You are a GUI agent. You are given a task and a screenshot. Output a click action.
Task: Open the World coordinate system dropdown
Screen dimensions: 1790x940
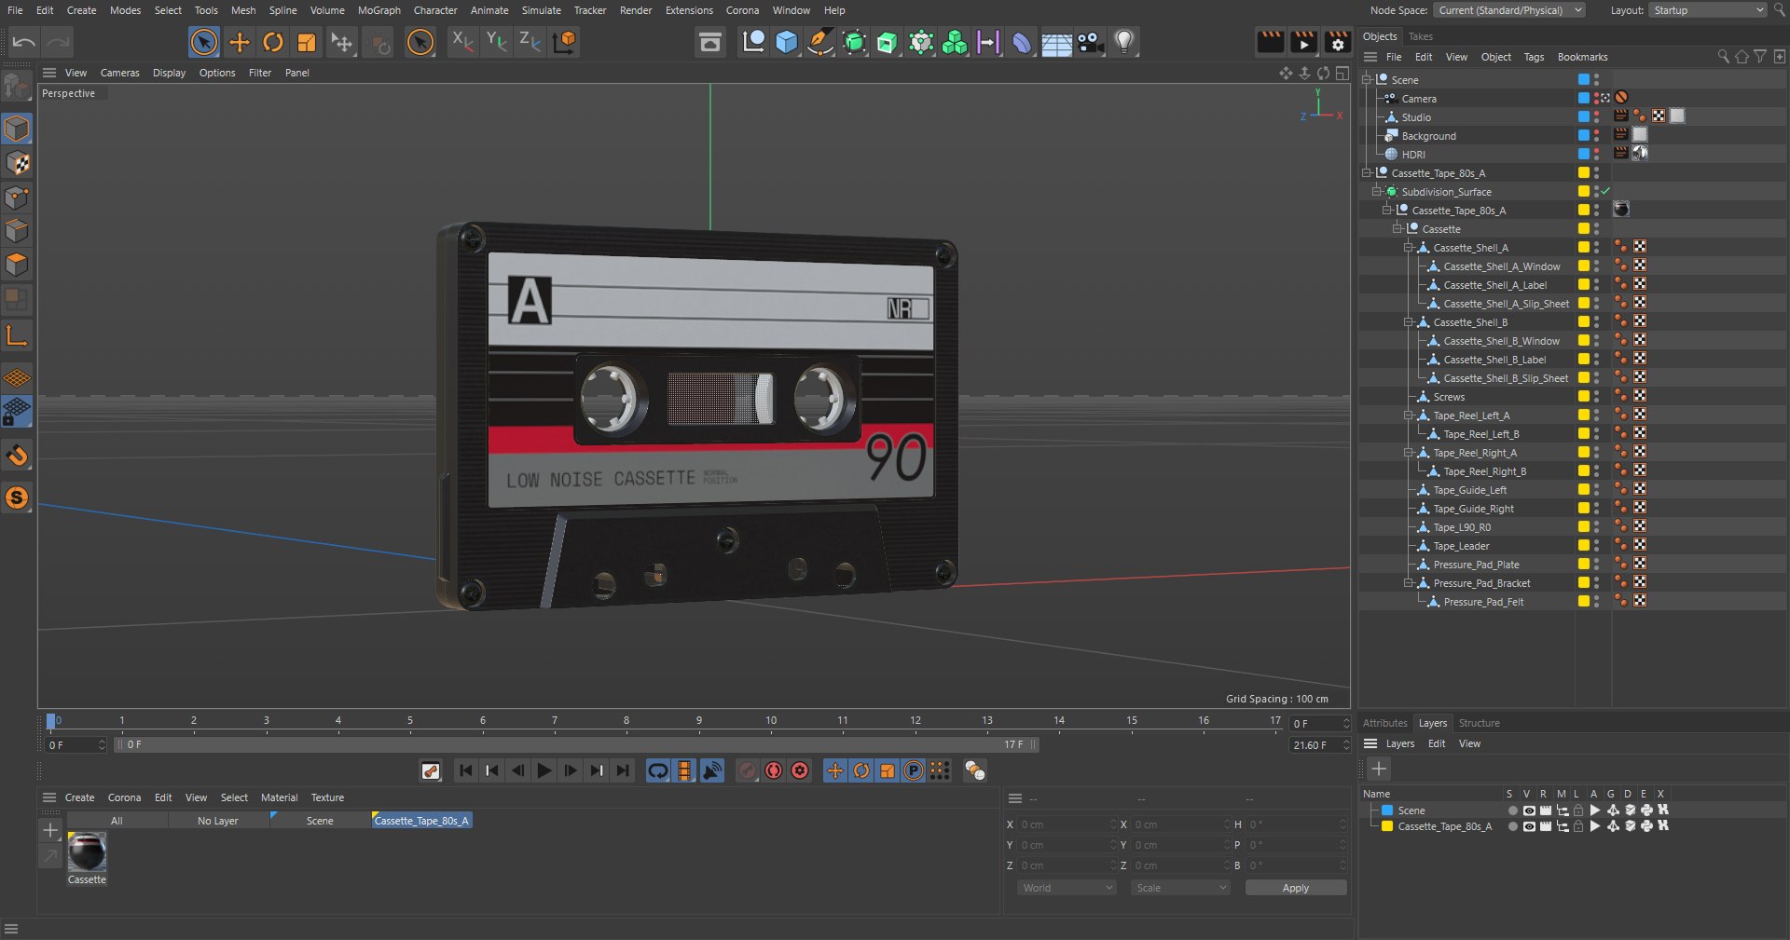point(1067,888)
